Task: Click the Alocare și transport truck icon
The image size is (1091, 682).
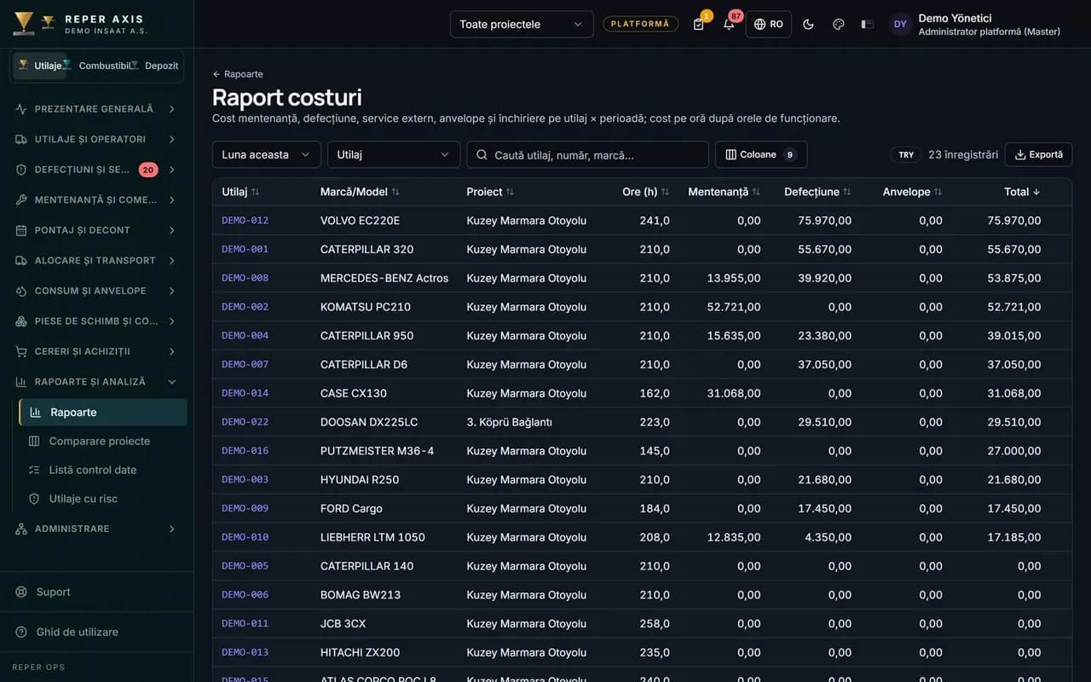Action: pyautogui.click(x=21, y=260)
